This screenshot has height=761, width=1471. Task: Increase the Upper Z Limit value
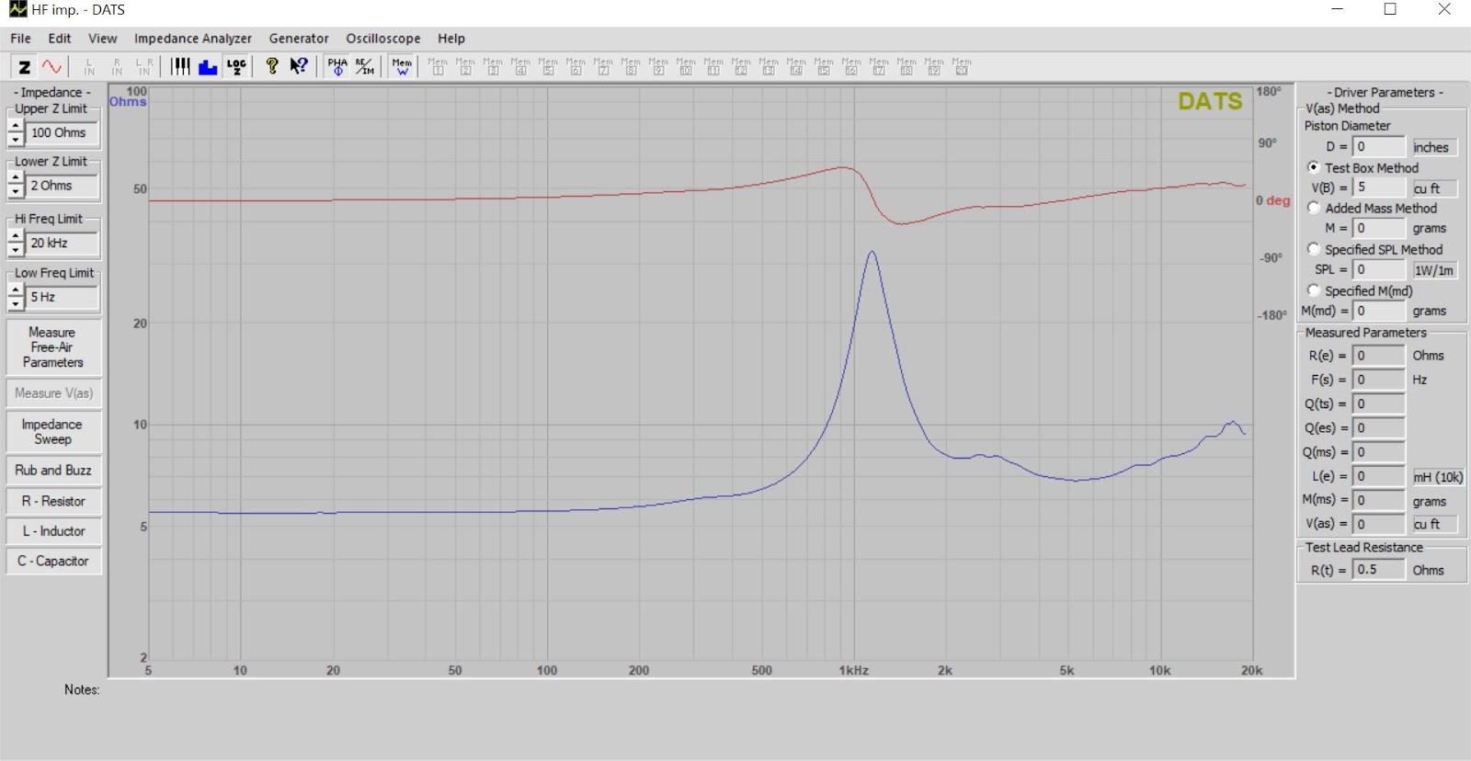click(x=16, y=126)
